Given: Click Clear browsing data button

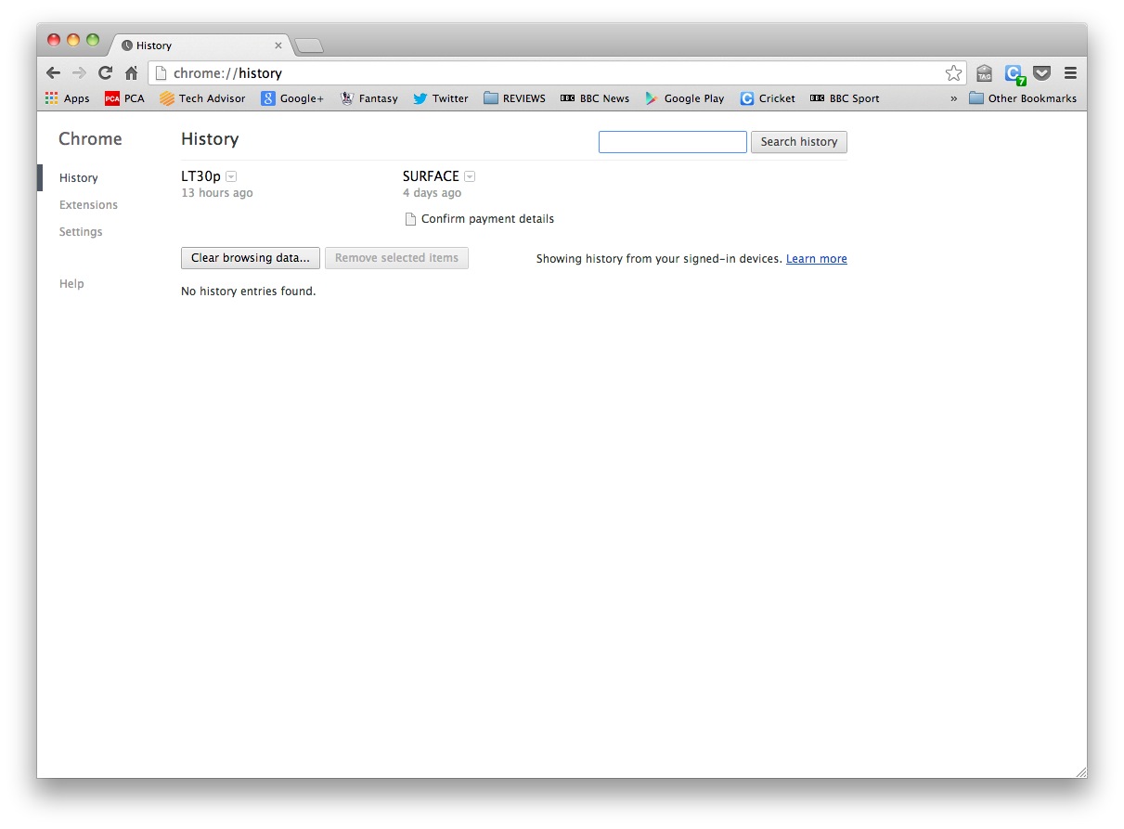Looking at the screenshot, I should tap(251, 258).
